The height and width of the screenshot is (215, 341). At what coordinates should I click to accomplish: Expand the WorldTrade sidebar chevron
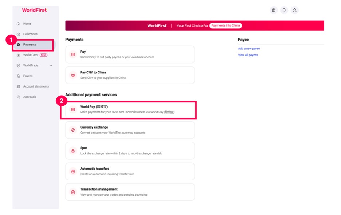[x=51, y=66]
